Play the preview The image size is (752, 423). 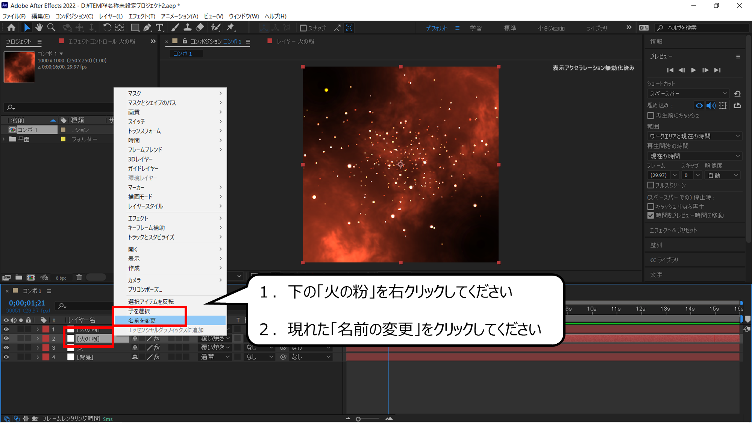(694, 70)
